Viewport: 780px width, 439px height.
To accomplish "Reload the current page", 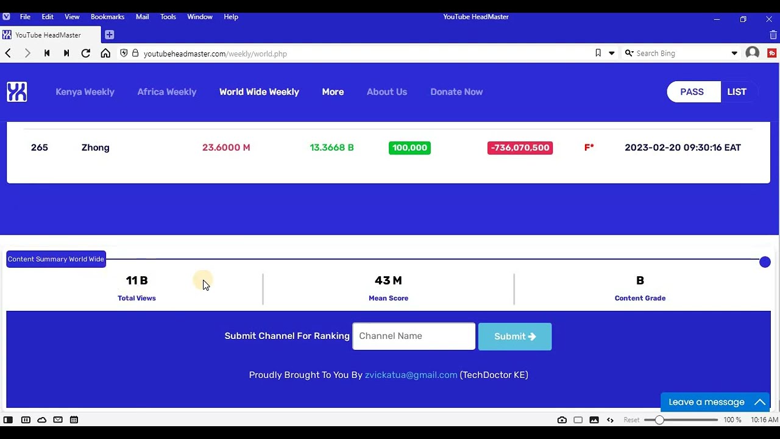I will pyautogui.click(x=86, y=54).
